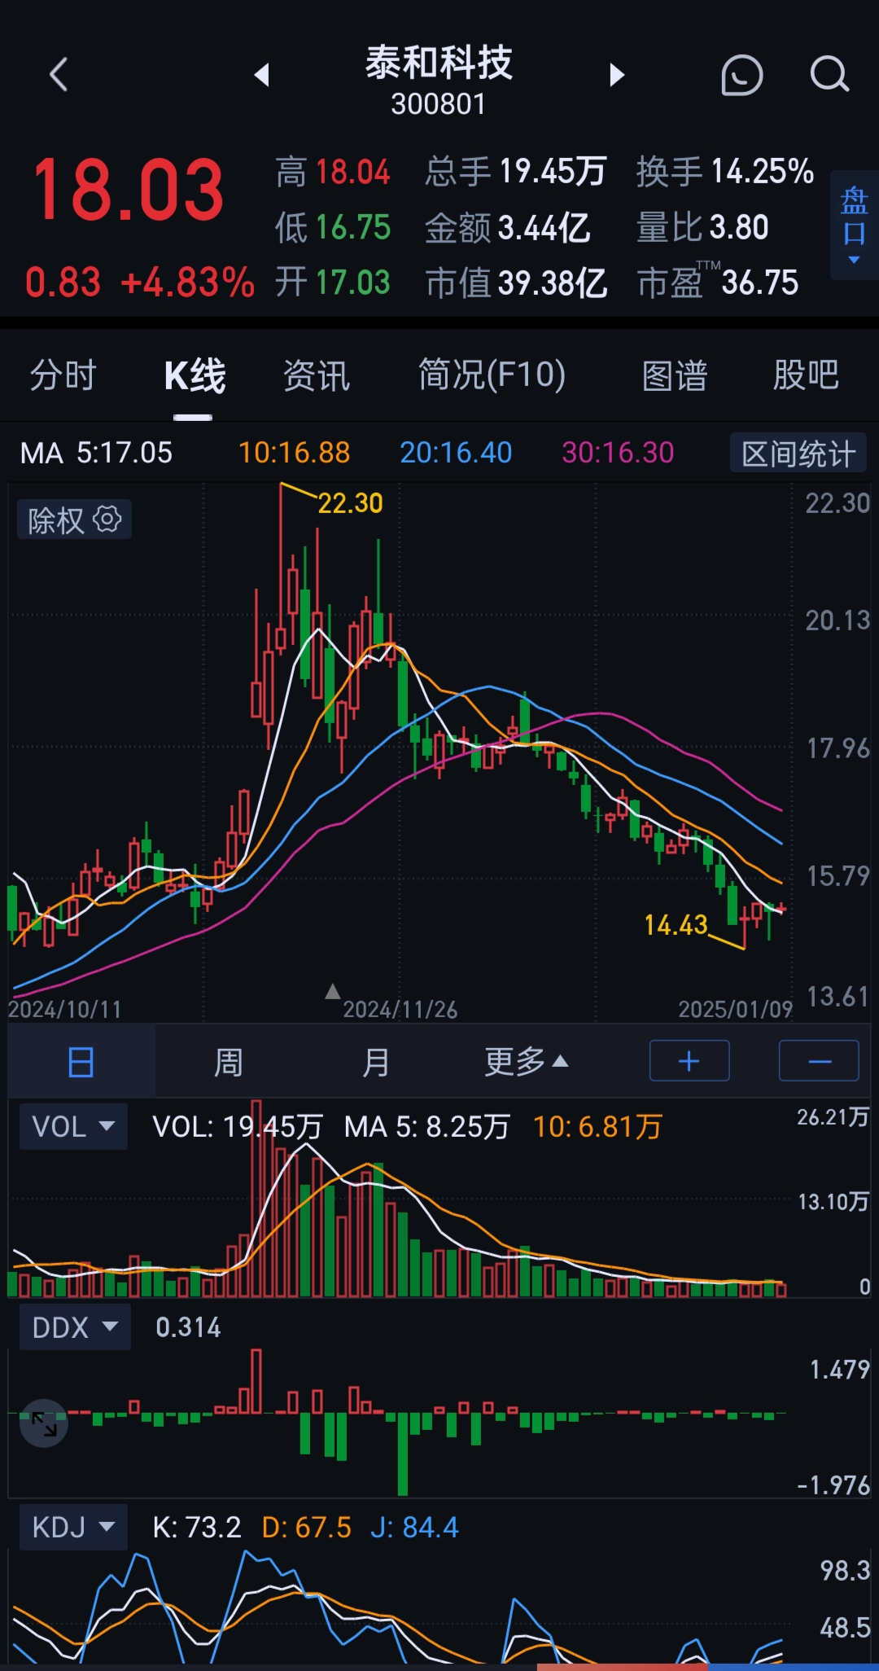Tap VOL MA 5: 8.25万 label
Viewport: 879px width, 1671px height.
pyautogui.click(x=426, y=1127)
